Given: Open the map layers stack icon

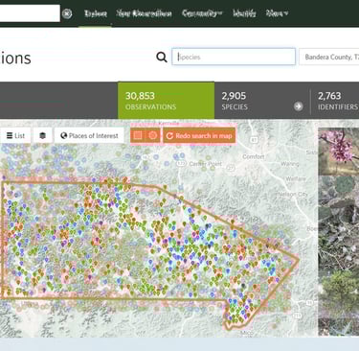Looking at the screenshot, I should [x=42, y=136].
